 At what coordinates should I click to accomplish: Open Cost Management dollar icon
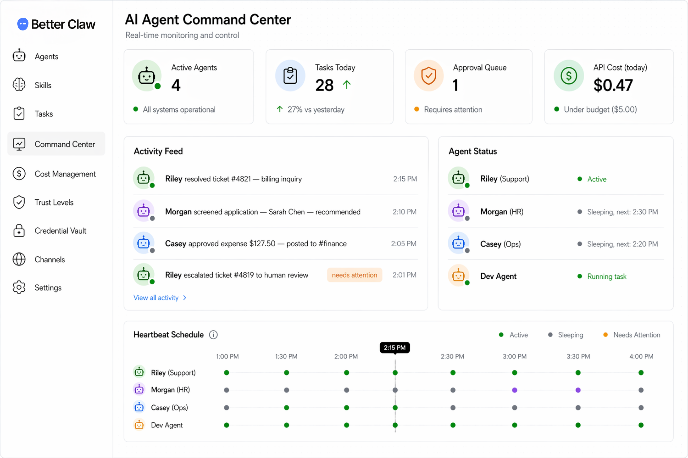pyautogui.click(x=19, y=174)
